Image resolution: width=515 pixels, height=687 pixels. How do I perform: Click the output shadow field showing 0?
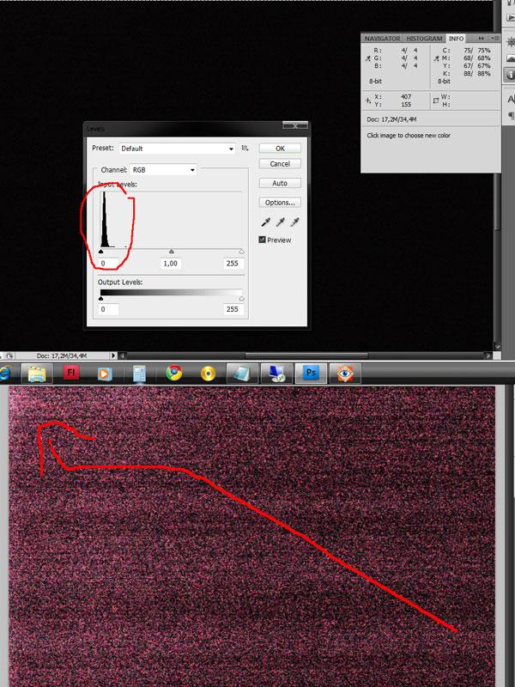point(109,309)
